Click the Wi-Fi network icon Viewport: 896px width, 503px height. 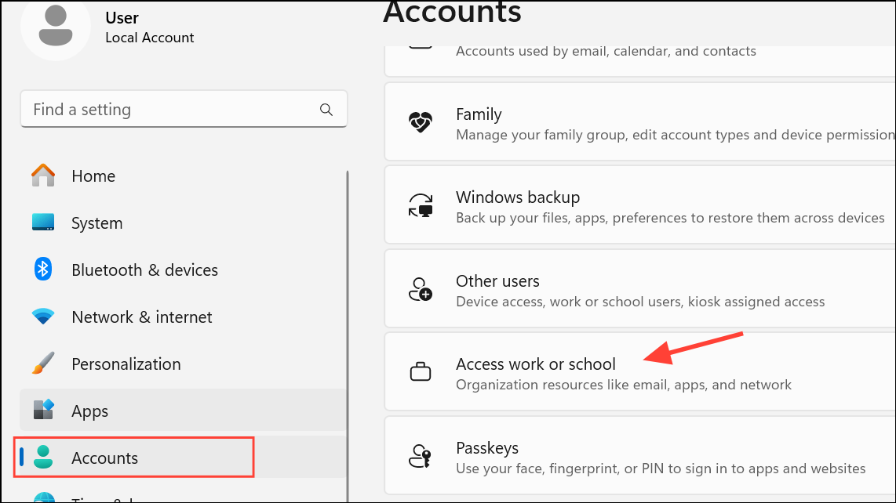click(x=43, y=316)
